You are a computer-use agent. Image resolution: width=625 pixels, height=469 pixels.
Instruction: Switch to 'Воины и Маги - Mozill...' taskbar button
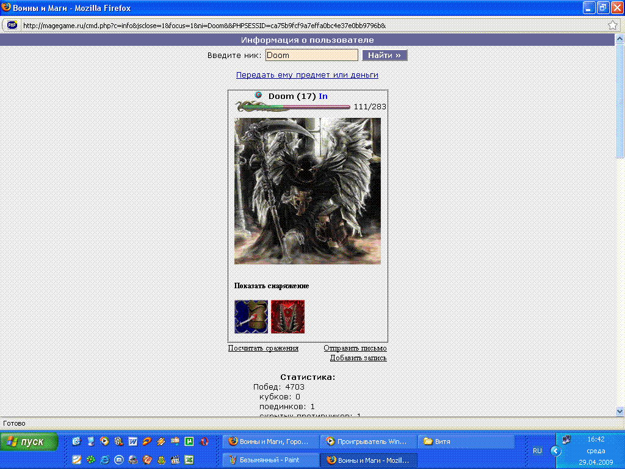coord(367,460)
